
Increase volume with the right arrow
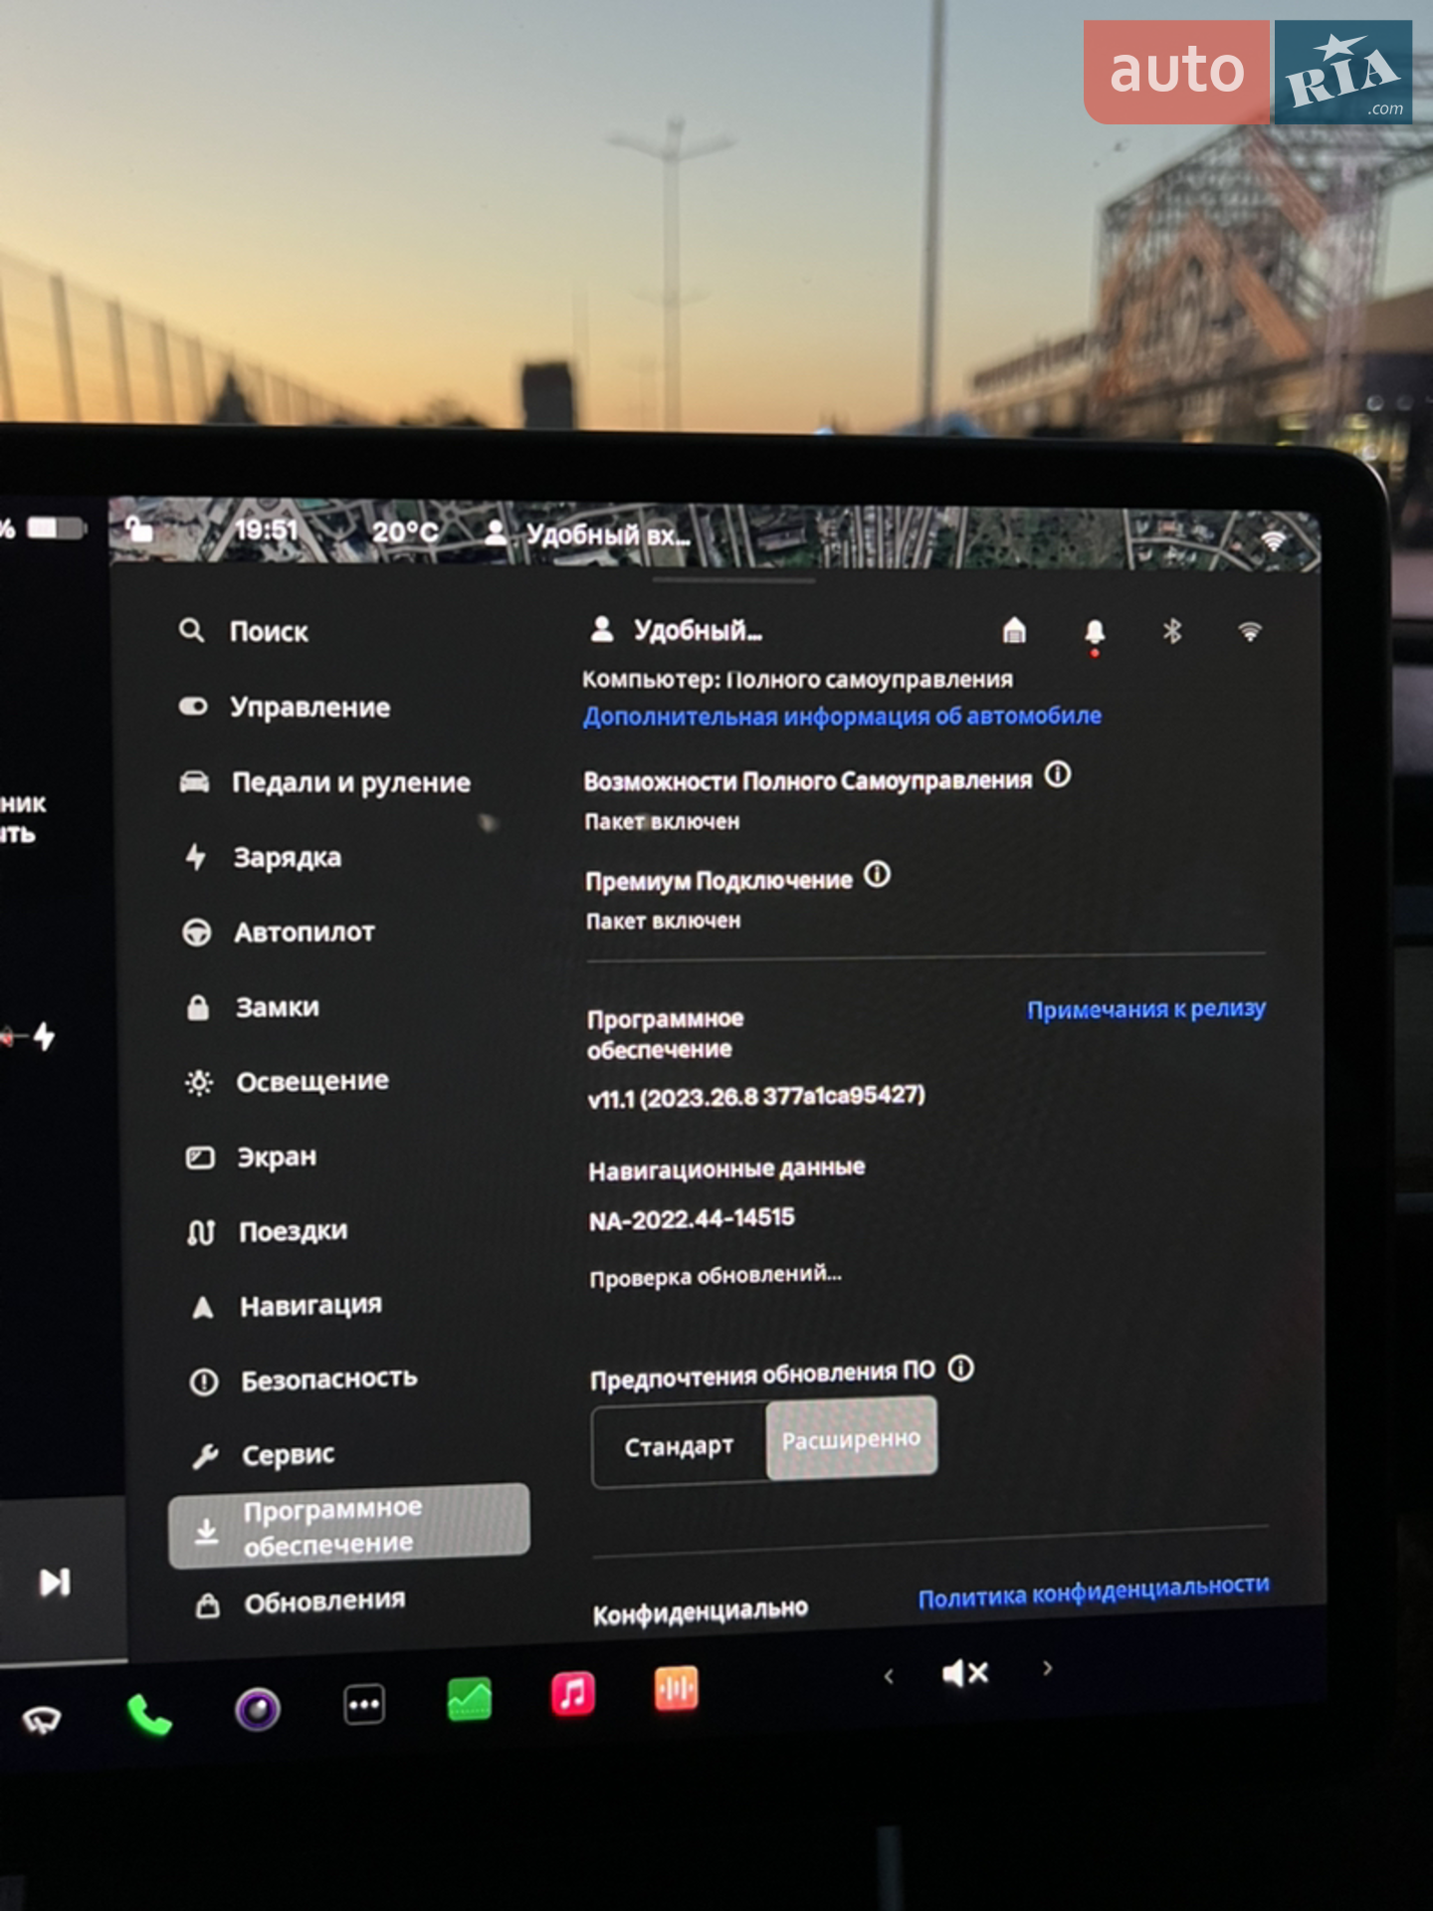pyautogui.click(x=1047, y=1669)
